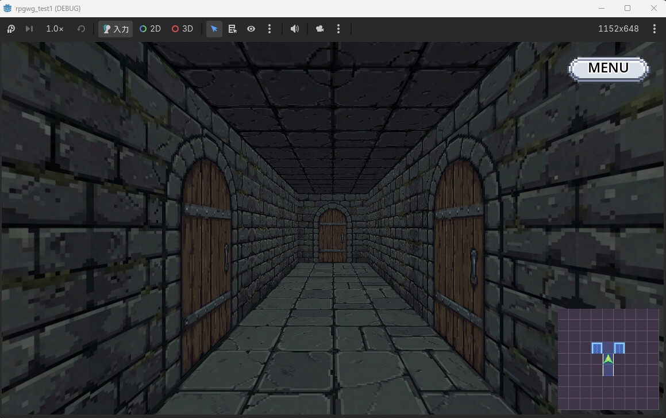
Task: Open the in-game MENU button
Action: [608, 68]
